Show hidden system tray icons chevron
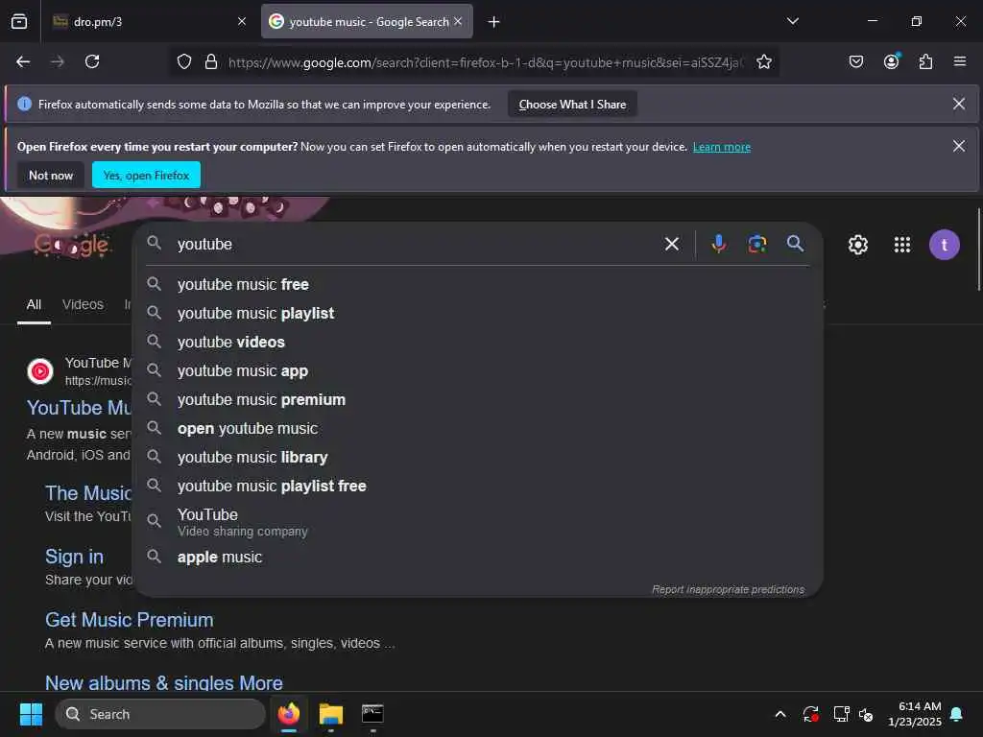 (x=779, y=714)
